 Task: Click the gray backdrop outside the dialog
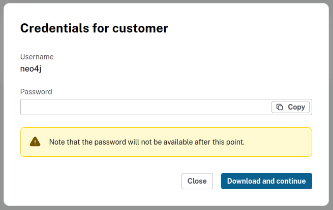pos(330,101)
